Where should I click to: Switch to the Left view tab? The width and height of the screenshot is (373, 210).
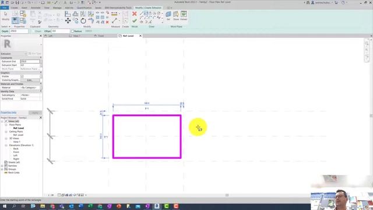50,36
